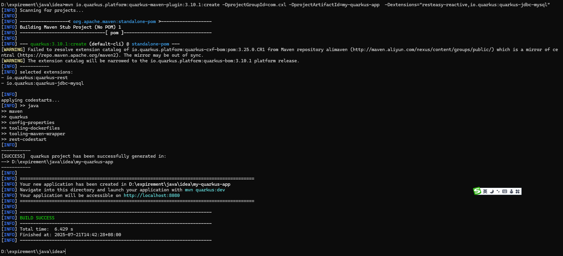This screenshot has height=256, width=563.
Task: Click the '>> java' codestart line
Action: [29, 106]
